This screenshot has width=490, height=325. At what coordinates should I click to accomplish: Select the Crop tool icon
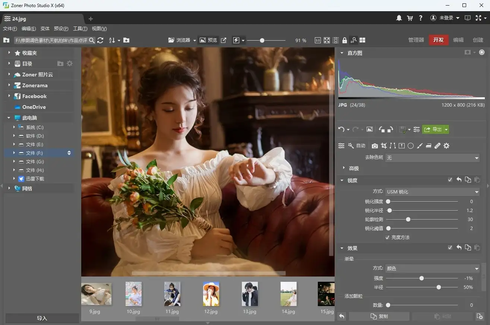pos(384,146)
